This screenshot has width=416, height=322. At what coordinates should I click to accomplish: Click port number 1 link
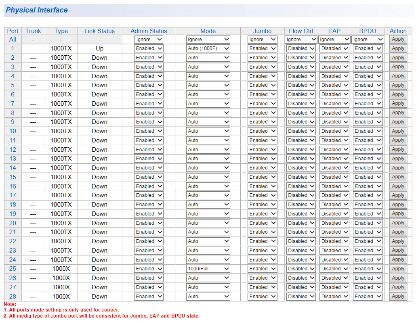(x=13, y=48)
